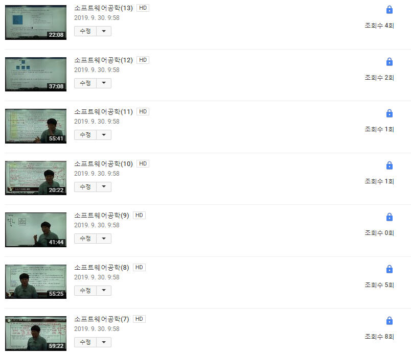Click the 수정 button for 소프트웨어공학(8)
Screen dimensions: 411x355
pyautogui.click(x=85, y=291)
